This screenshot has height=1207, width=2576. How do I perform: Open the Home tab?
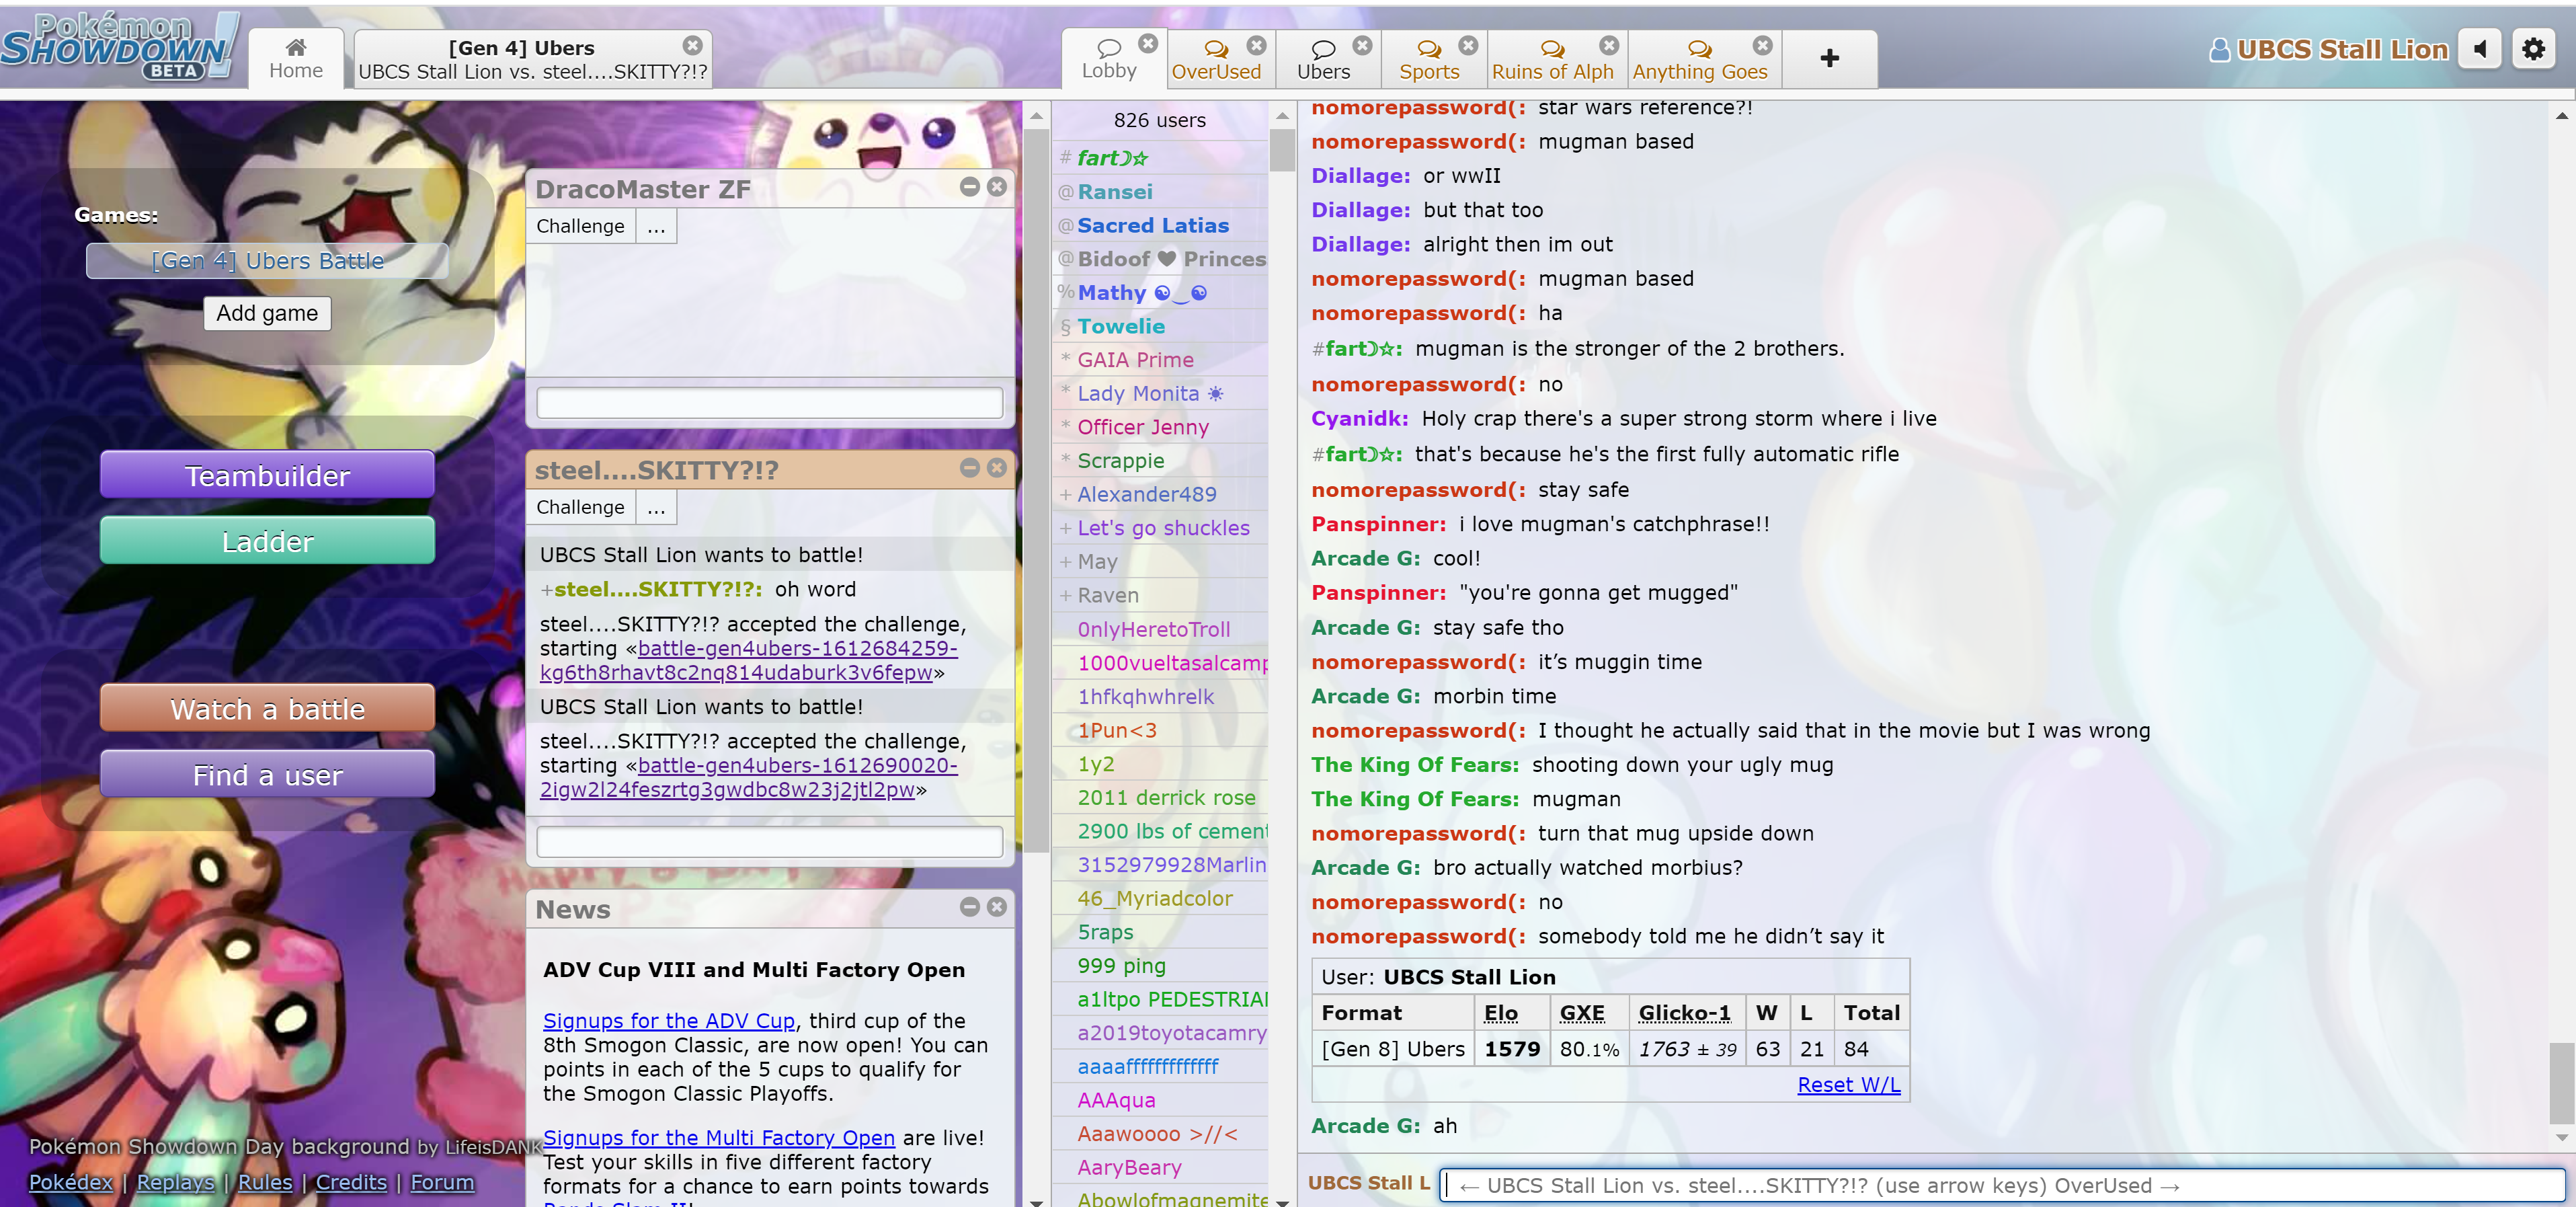[296, 59]
